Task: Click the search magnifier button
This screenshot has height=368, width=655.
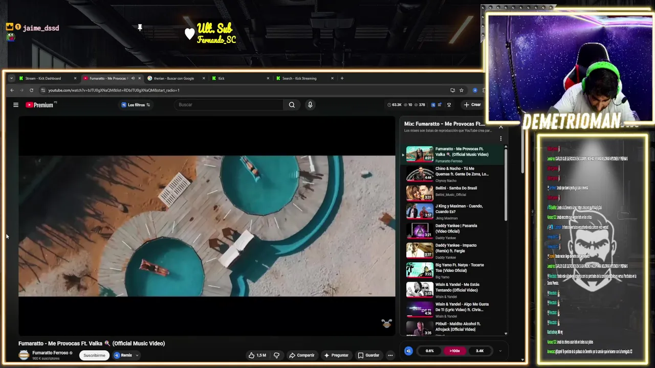Action: pos(292,105)
